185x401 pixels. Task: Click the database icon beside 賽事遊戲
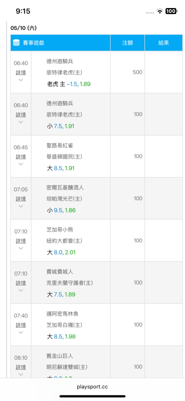point(16,43)
